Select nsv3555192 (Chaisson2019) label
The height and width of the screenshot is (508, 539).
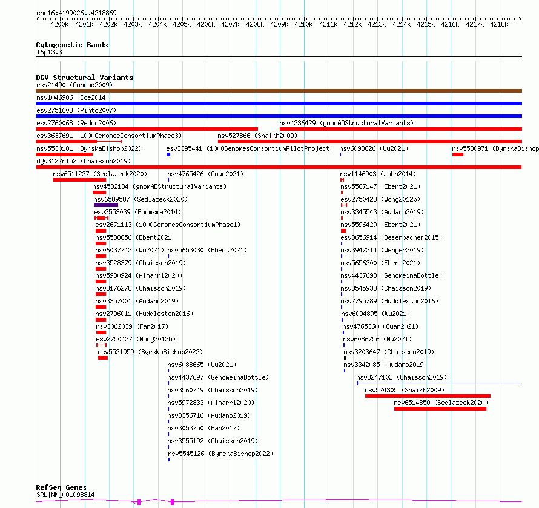213,441
